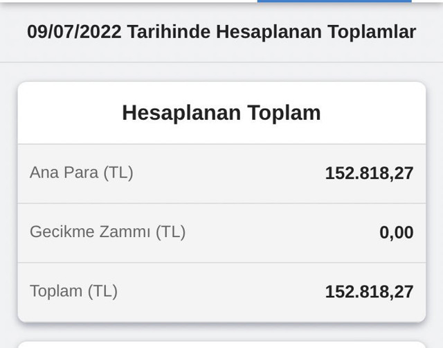Screen dimensions: 443x348
Task: Click the Toplam (TL) label
Action: 73,291
